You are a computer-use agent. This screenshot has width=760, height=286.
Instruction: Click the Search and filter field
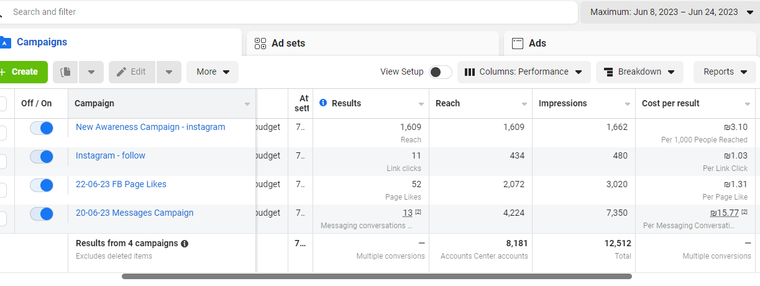[x=292, y=12]
